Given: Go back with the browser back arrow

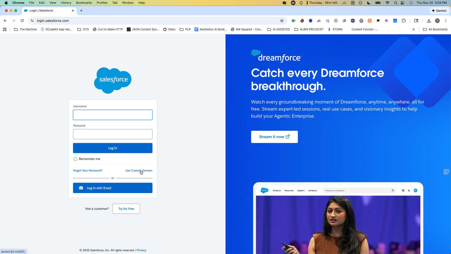Looking at the screenshot, I should [5, 21].
